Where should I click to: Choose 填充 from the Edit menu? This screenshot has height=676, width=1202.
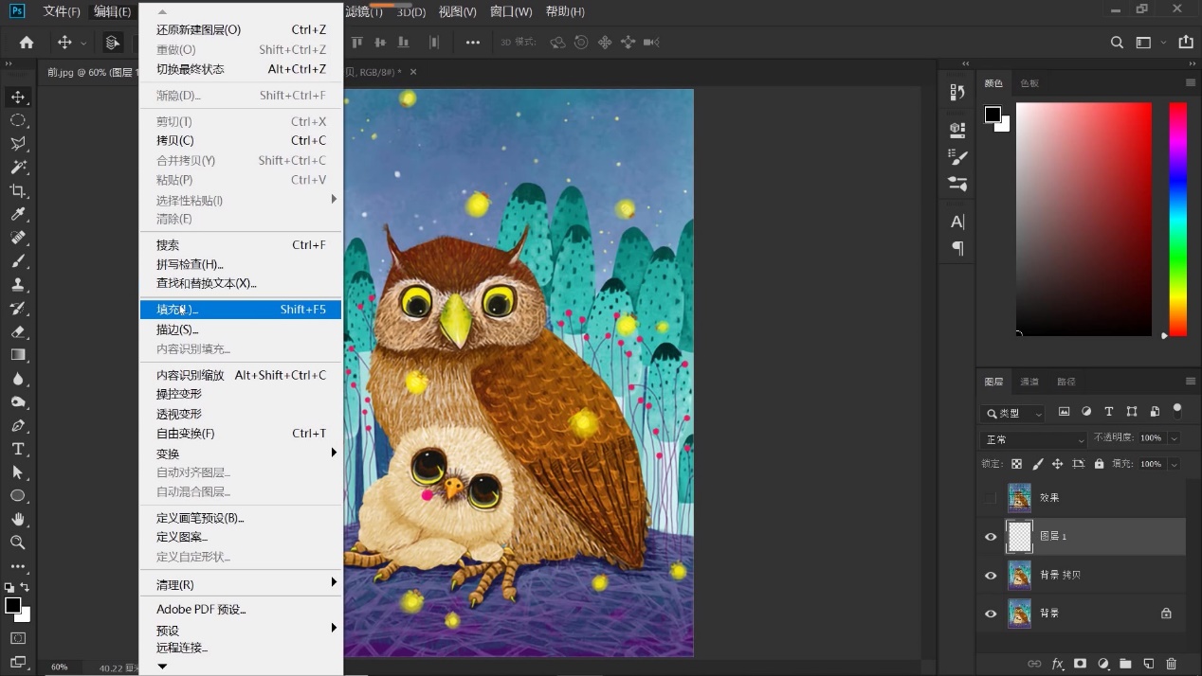coord(177,310)
